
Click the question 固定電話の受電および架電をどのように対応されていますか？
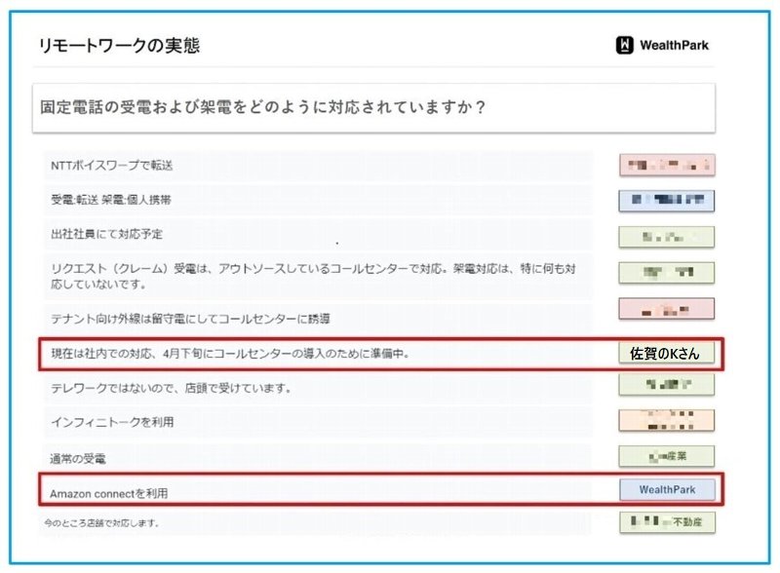point(262,107)
